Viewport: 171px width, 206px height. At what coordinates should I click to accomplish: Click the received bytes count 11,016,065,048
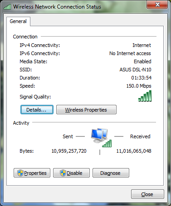tap(134, 151)
